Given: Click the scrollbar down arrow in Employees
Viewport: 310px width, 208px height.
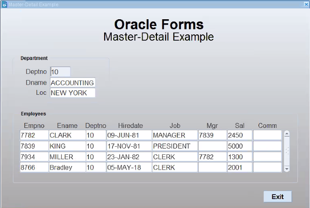Looking at the screenshot, I should pos(287,169).
